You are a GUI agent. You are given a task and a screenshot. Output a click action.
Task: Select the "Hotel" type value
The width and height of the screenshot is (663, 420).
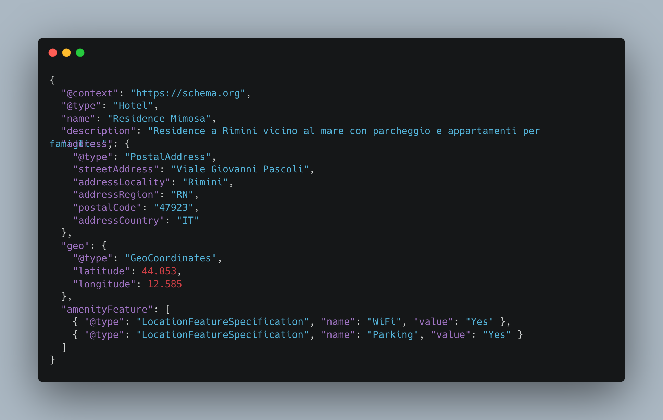pyautogui.click(x=133, y=106)
